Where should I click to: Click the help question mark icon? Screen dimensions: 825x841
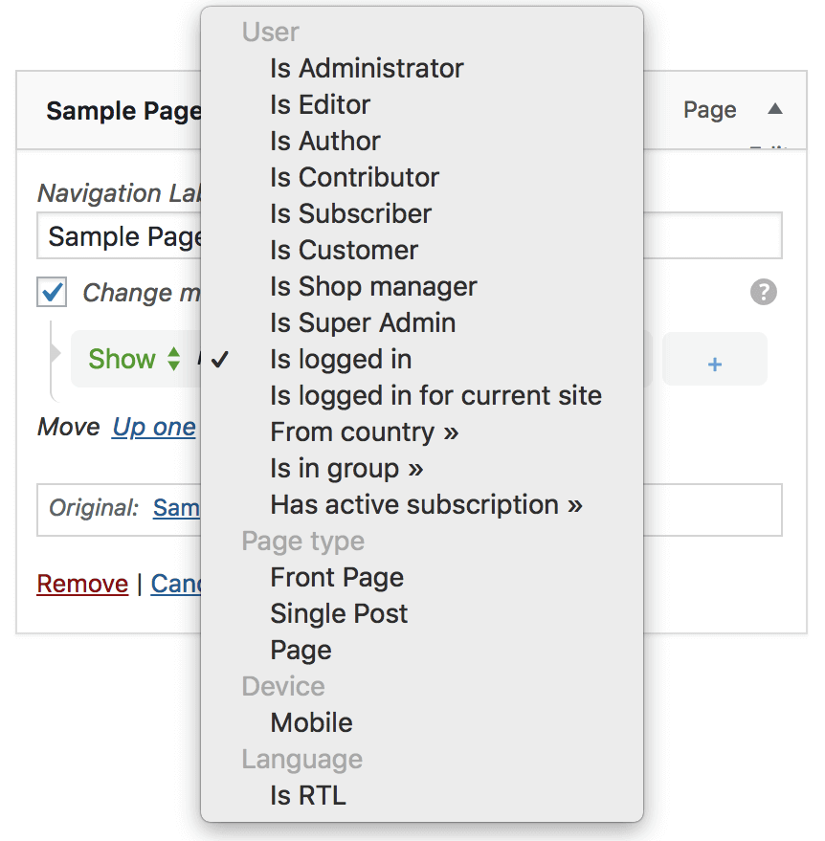tap(763, 292)
